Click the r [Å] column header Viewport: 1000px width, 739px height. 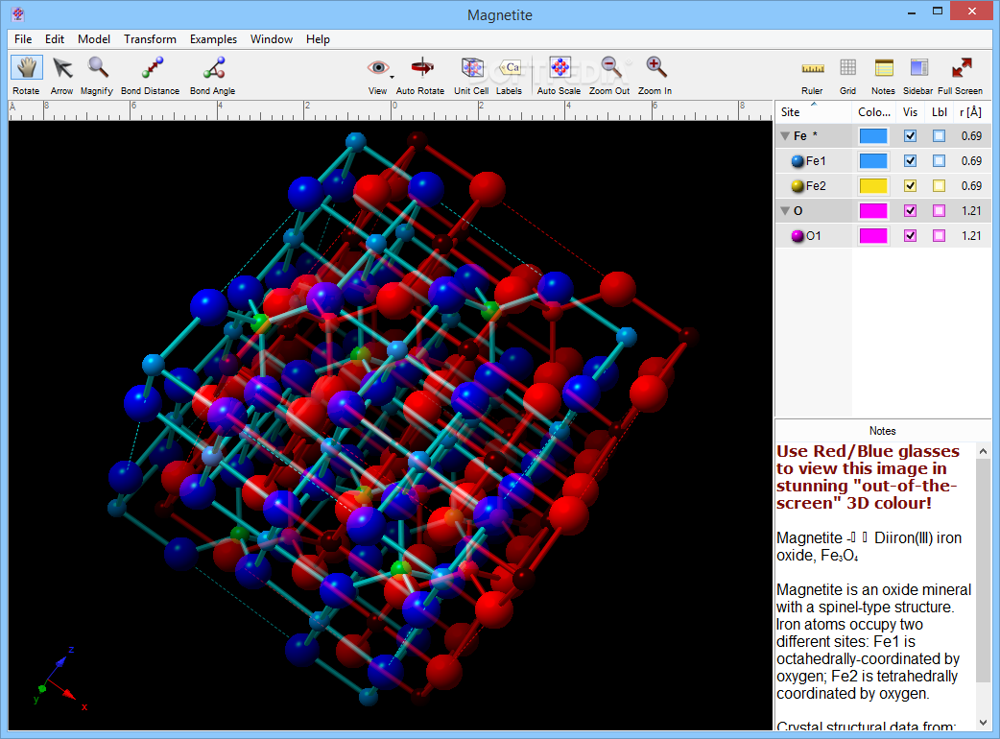[x=970, y=111]
